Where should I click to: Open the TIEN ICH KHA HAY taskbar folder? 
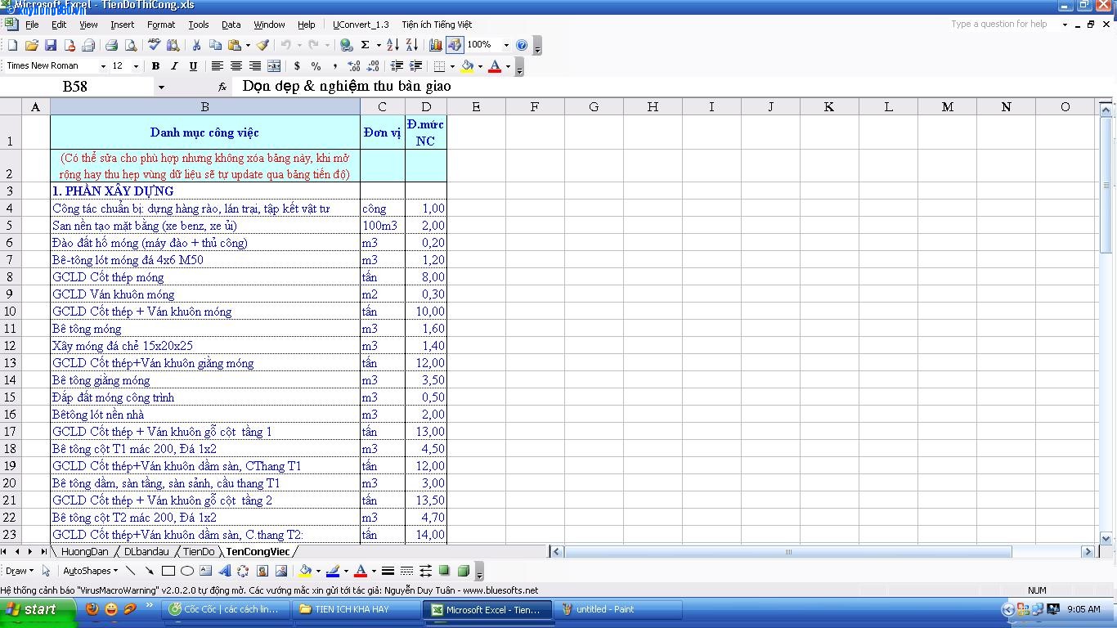[x=357, y=609]
